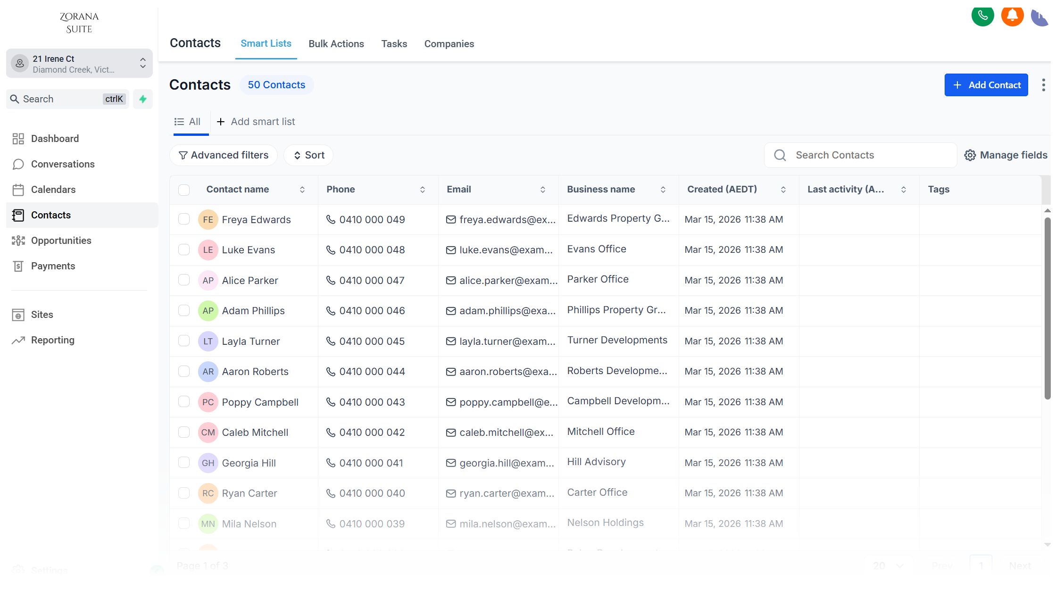
Task: Tick the select-all contacts checkbox
Action: (x=184, y=190)
